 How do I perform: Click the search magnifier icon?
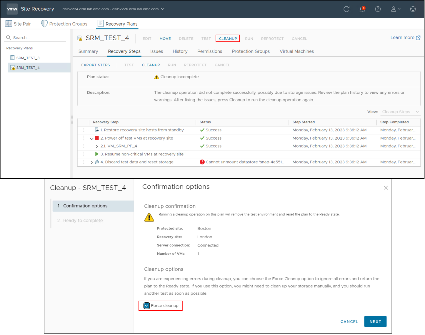click(9, 38)
